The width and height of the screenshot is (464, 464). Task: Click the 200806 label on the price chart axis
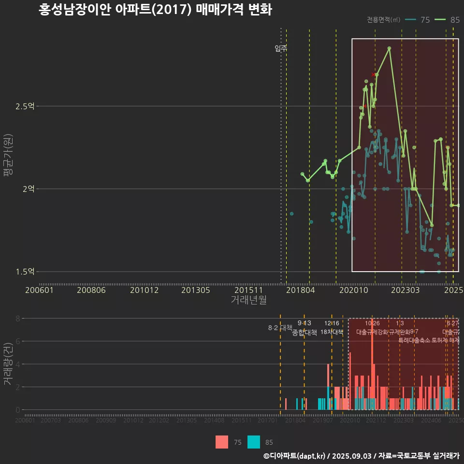91,290
